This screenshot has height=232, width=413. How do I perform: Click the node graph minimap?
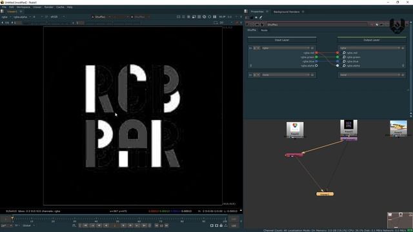point(400,220)
